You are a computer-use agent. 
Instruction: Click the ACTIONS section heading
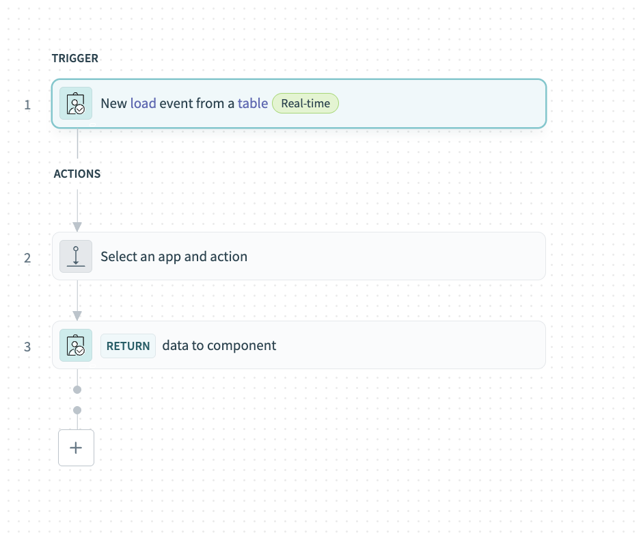click(x=77, y=174)
